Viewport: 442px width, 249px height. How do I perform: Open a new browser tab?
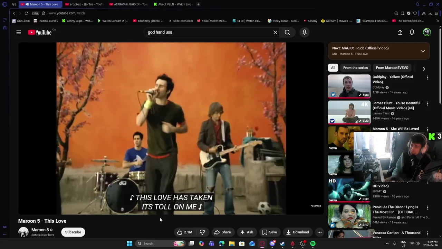[198, 4]
